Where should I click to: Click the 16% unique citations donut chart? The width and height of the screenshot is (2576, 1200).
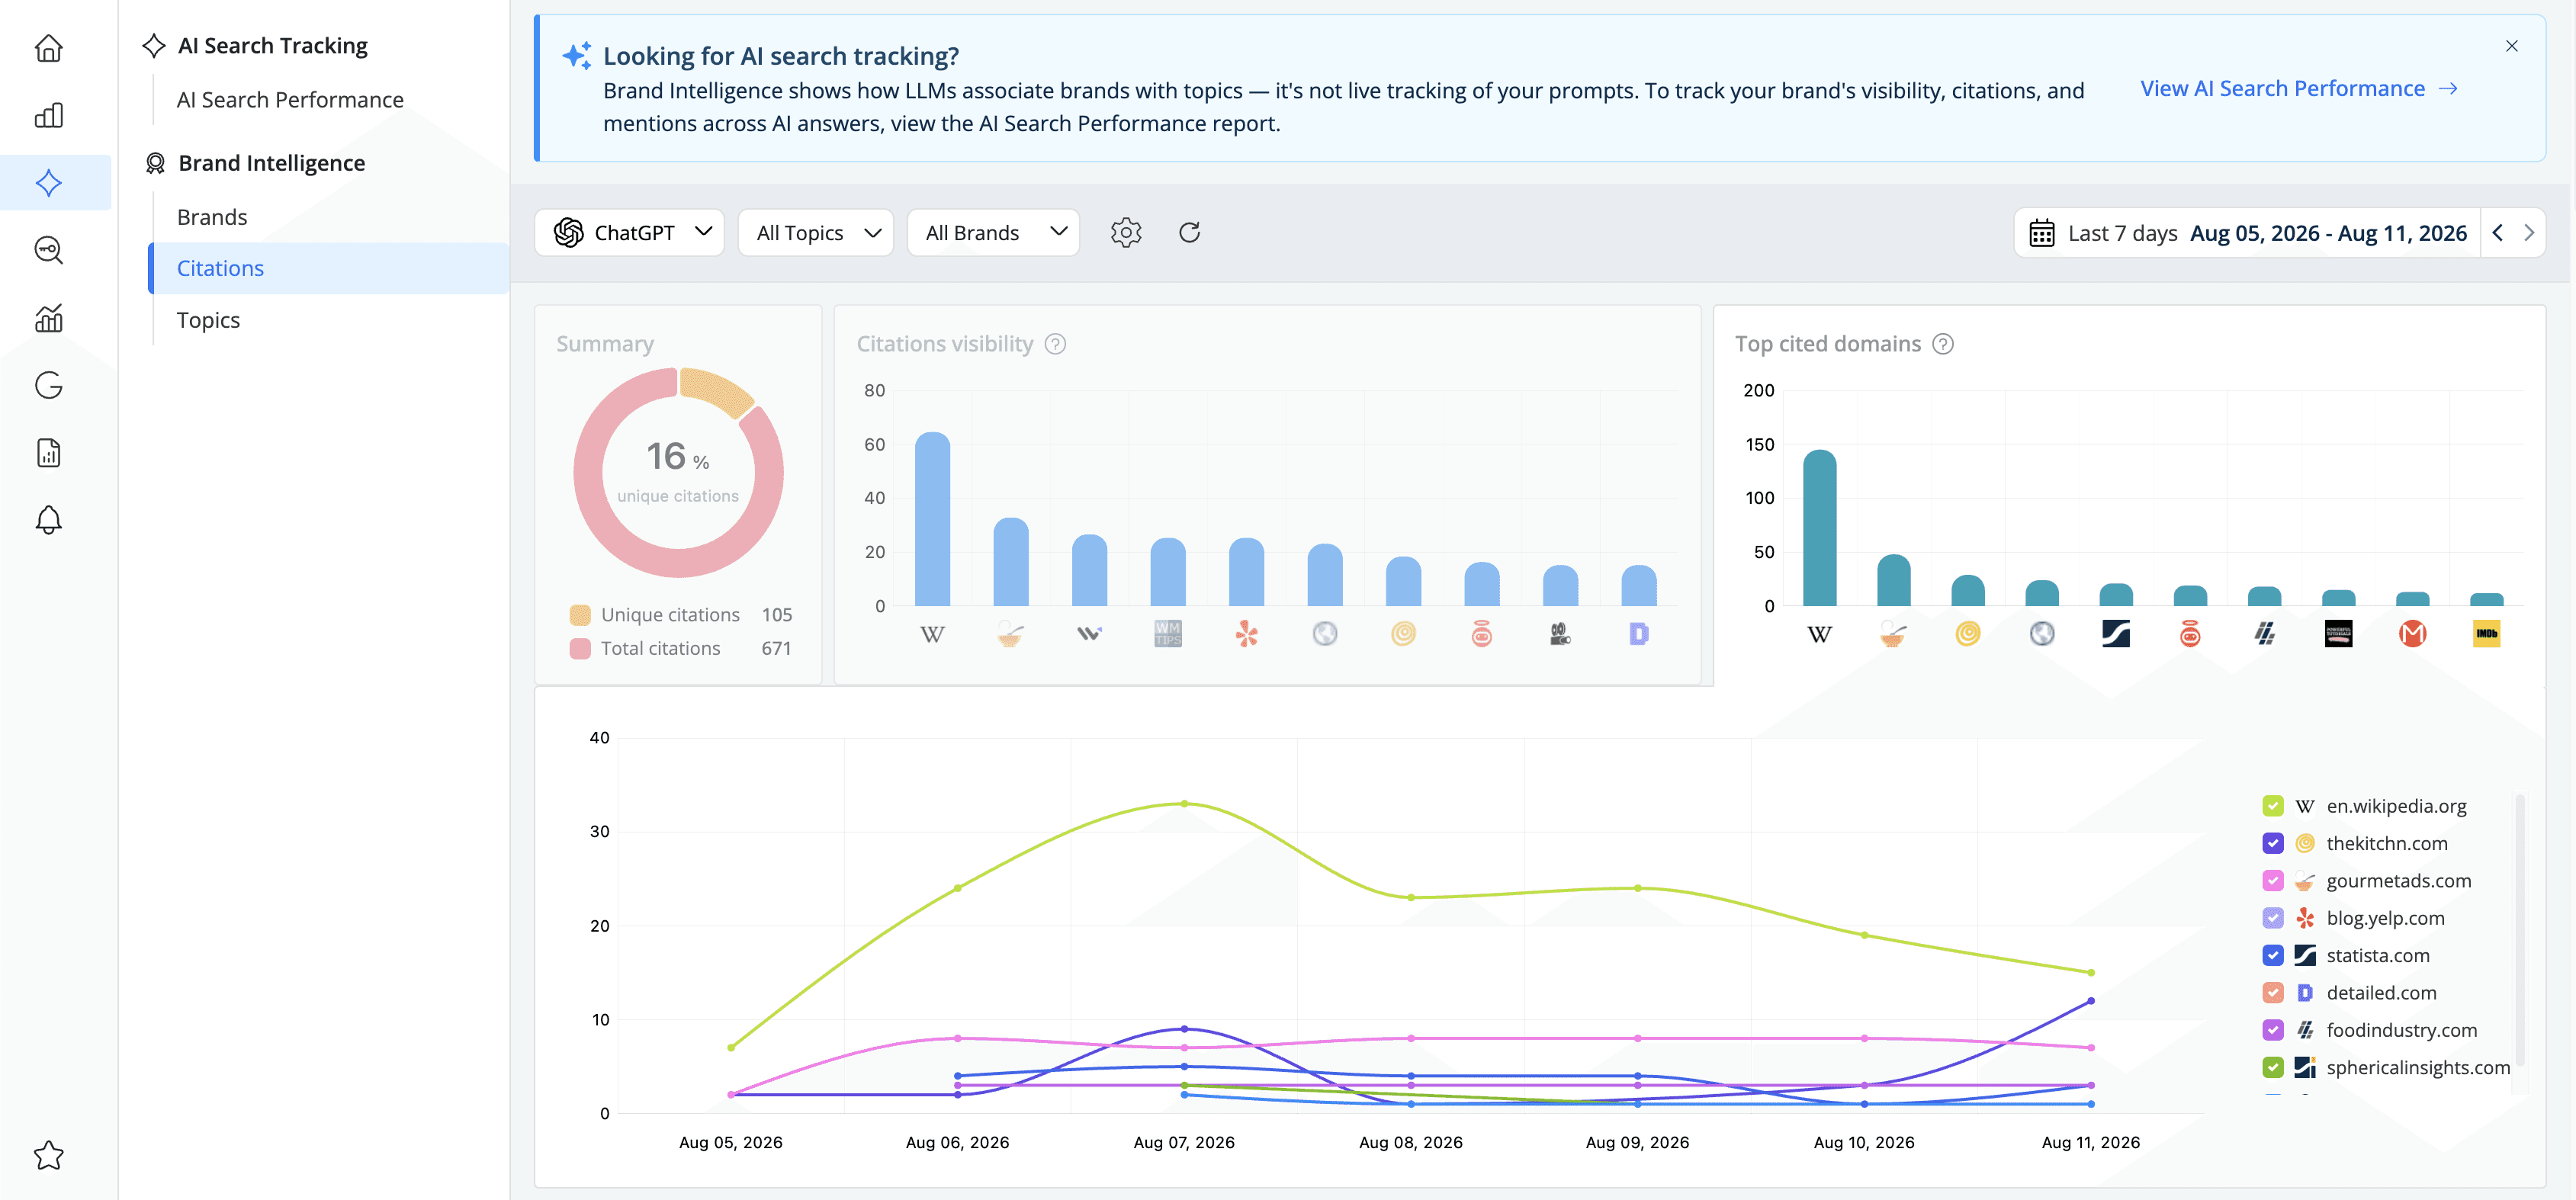(678, 472)
